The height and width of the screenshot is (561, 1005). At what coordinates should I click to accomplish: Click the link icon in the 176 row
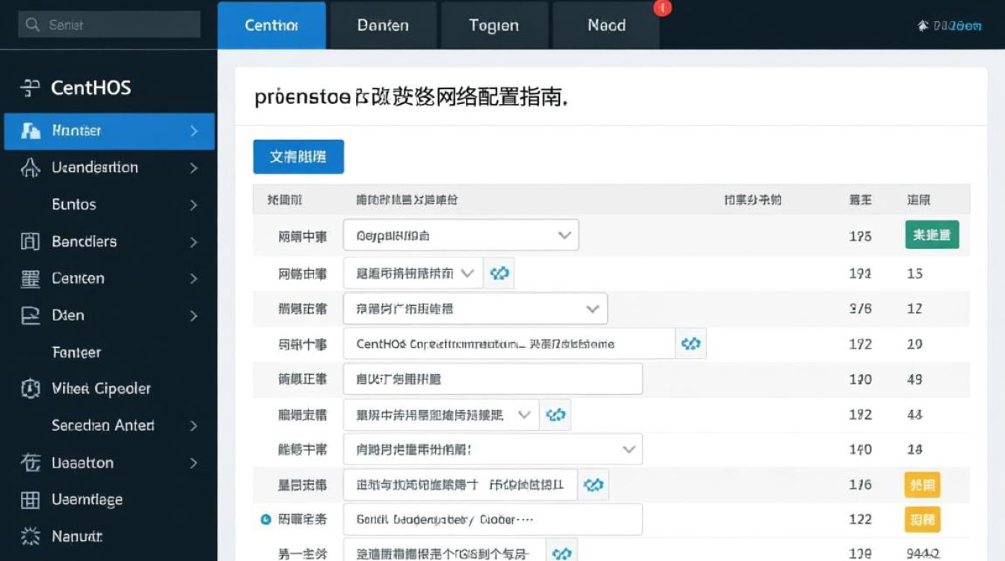click(593, 485)
